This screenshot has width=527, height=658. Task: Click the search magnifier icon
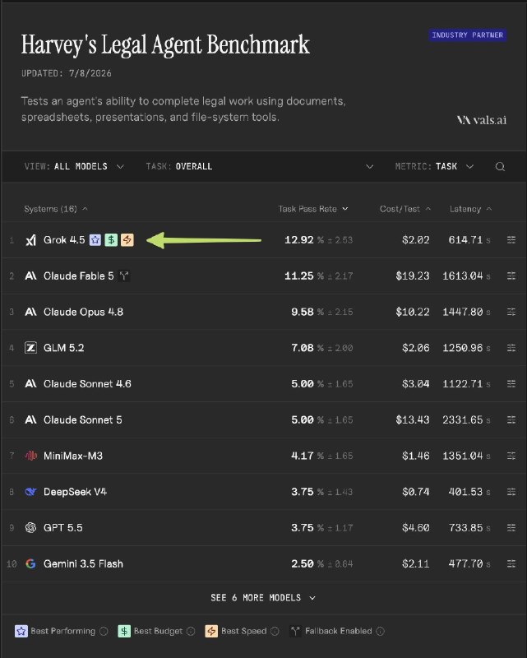coord(500,167)
